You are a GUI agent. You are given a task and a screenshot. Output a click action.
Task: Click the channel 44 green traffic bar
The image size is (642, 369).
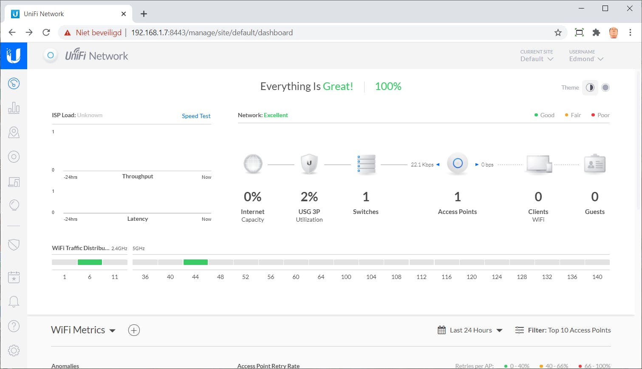pos(195,262)
